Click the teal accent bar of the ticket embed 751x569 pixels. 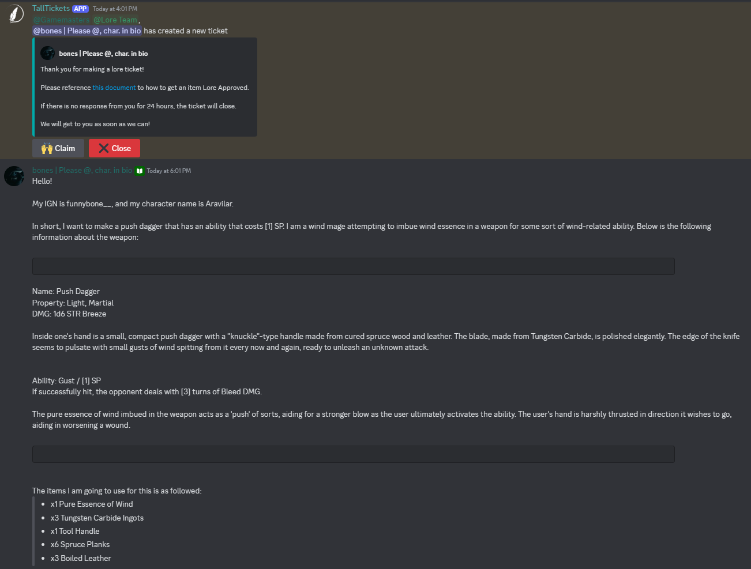coord(33,86)
